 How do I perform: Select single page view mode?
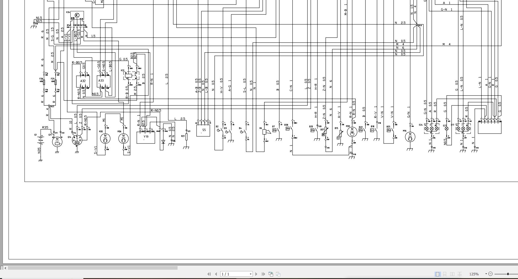tap(437, 274)
